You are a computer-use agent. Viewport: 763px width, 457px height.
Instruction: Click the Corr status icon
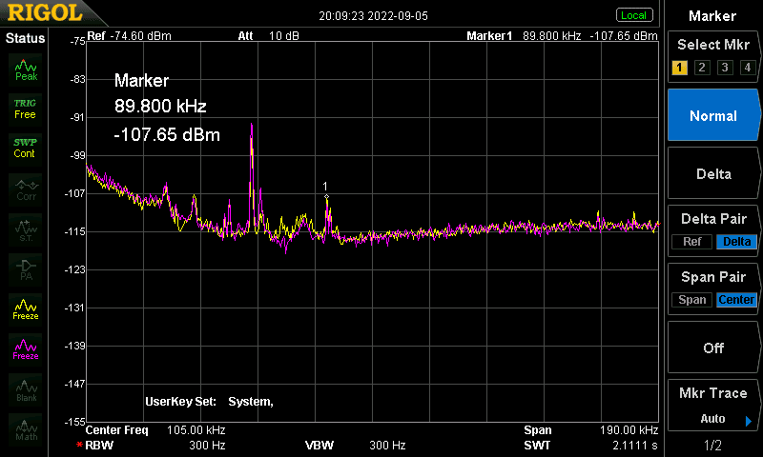26,189
